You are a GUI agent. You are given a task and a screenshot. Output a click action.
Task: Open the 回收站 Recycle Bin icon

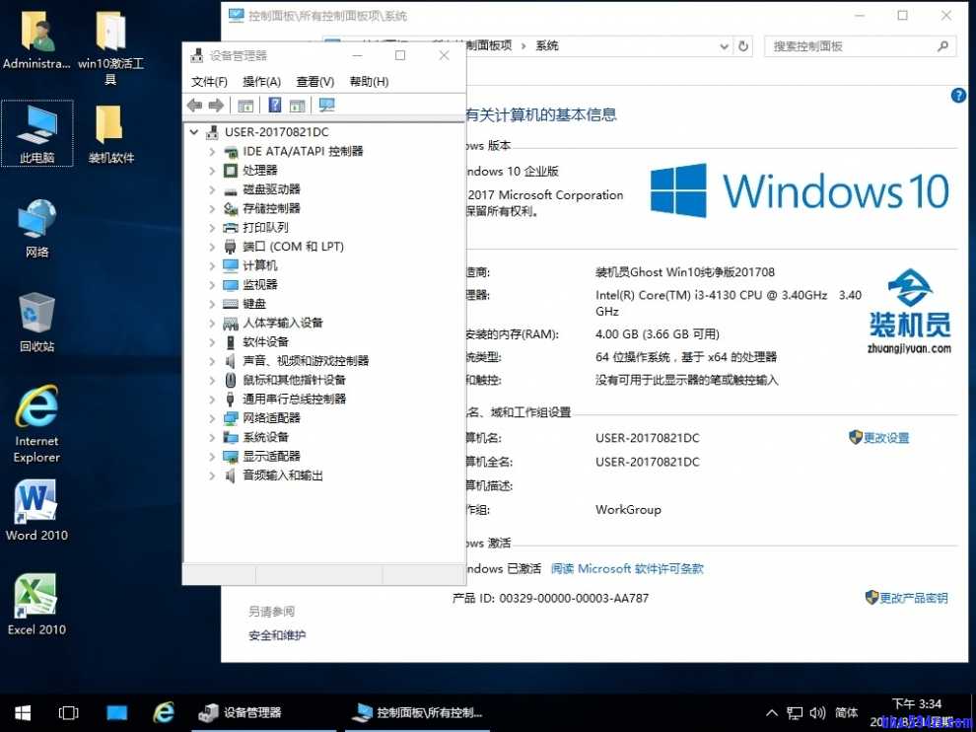coord(35,306)
